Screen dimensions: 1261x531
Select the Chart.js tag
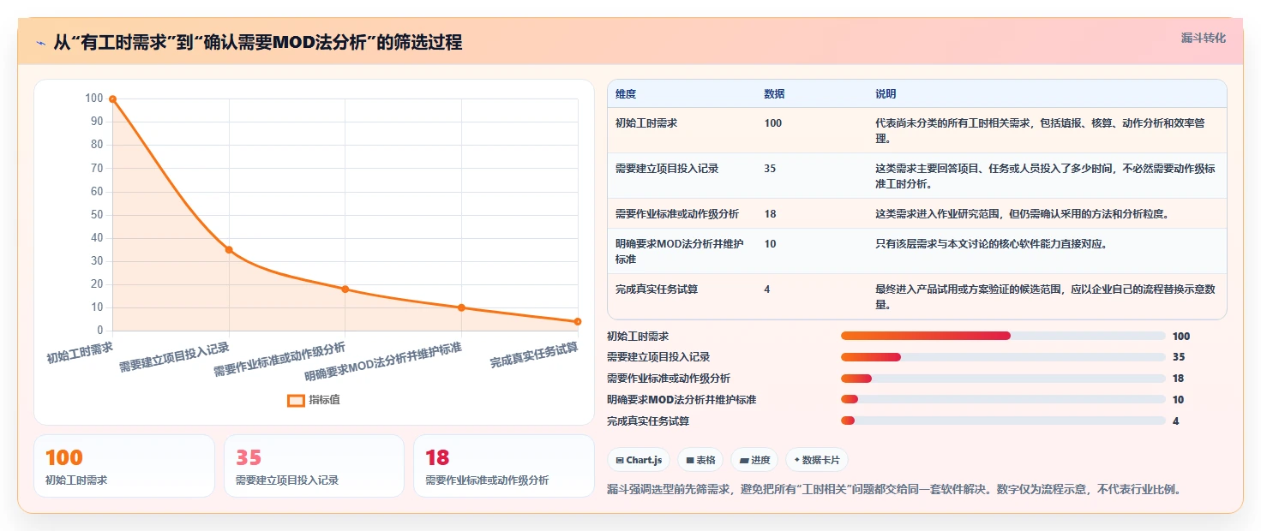pos(639,460)
